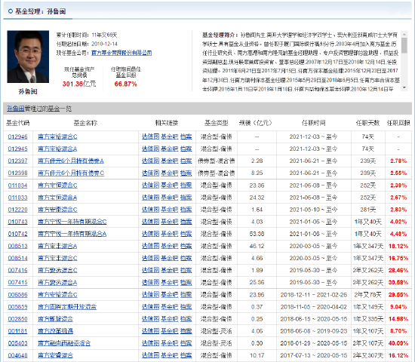Click fund manager 孙鲁闽's portrait photo
The image size is (415, 362).
pyautogui.click(x=28, y=57)
